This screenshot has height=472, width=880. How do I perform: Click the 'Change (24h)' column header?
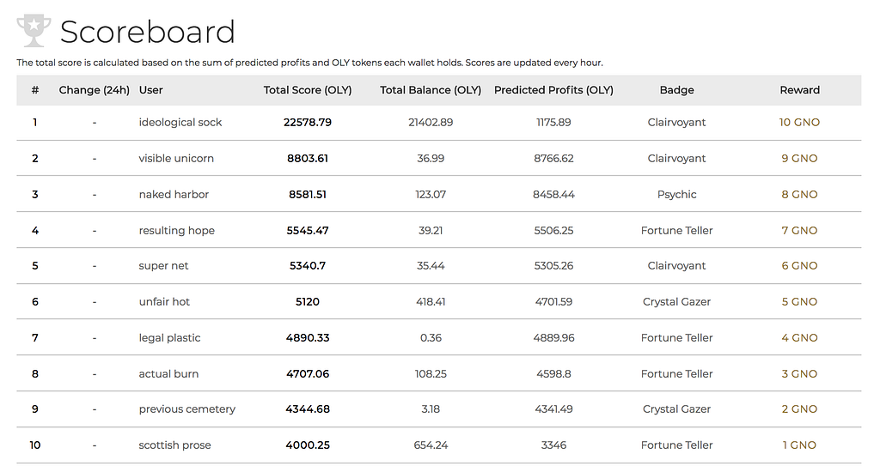[94, 90]
